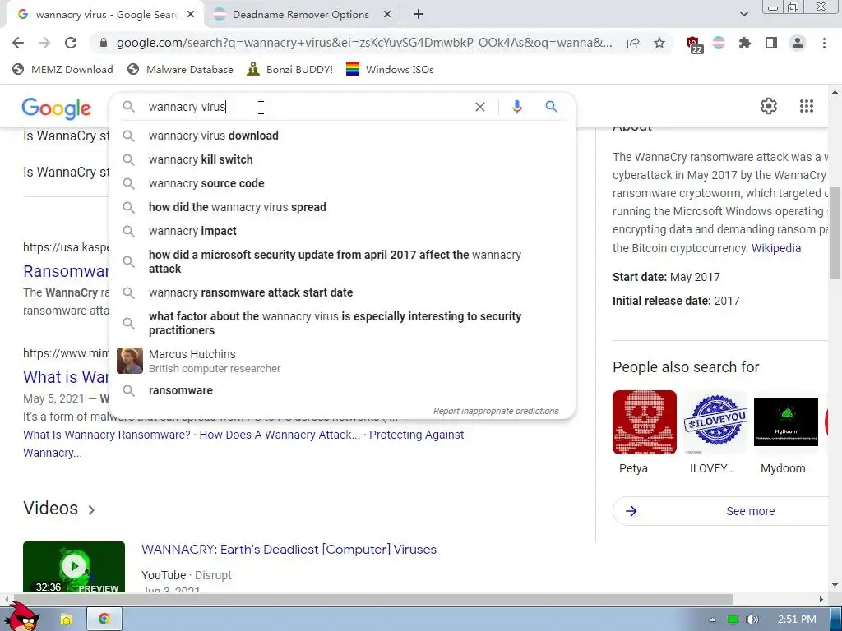The width and height of the screenshot is (842, 631).
Task: Click Report inappropriate predictions
Action: click(x=496, y=411)
